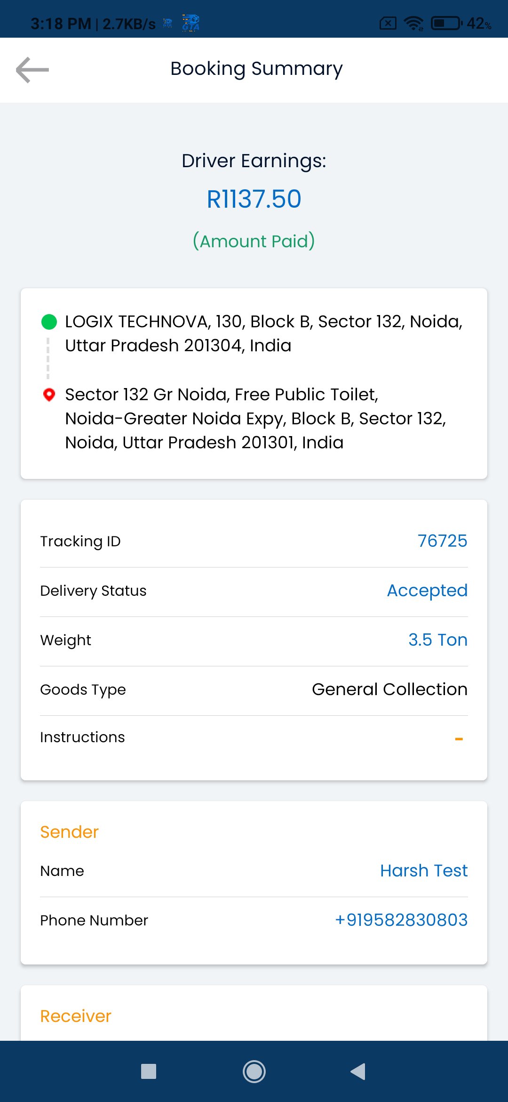Tap the back arrow in header
The width and height of the screenshot is (508, 1102).
(32, 70)
